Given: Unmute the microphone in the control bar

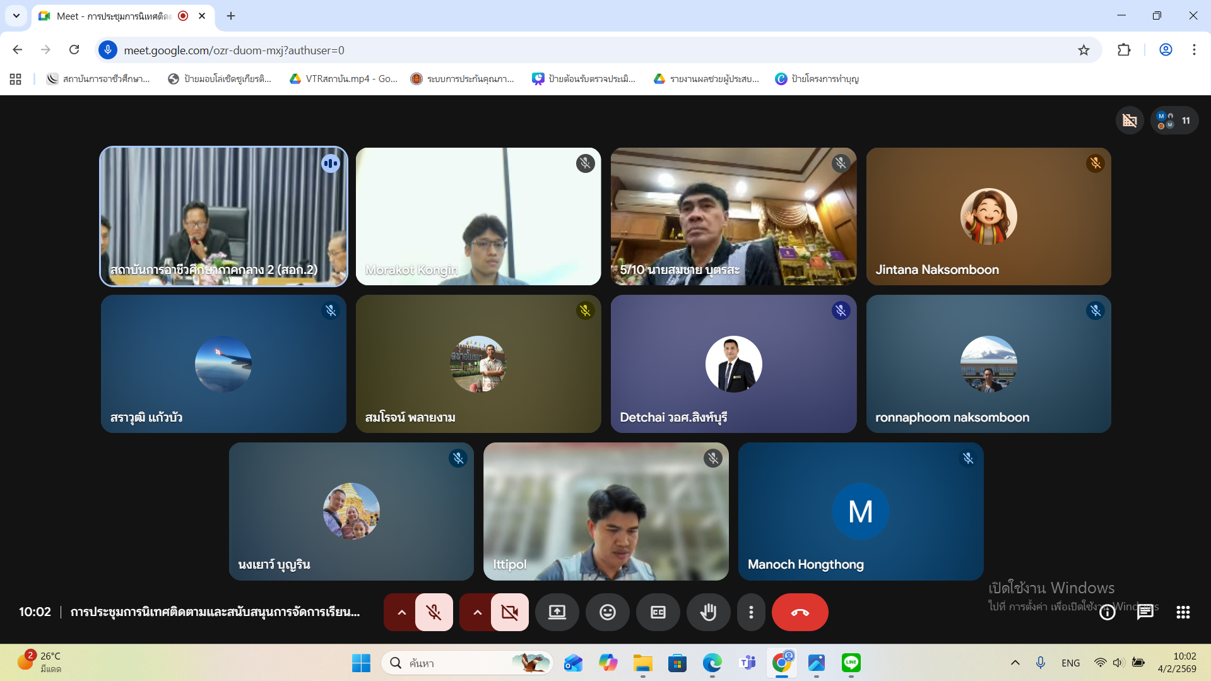Looking at the screenshot, I should click(x=434, y=612).
